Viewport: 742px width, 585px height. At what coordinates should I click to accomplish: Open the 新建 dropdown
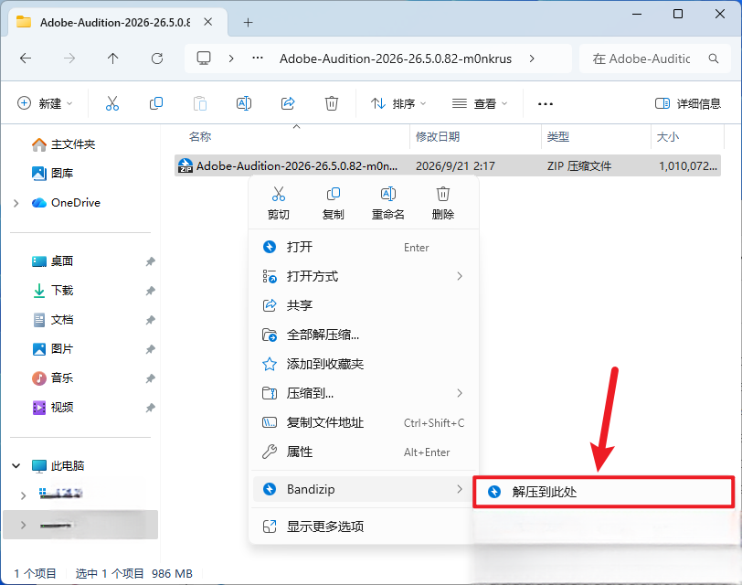pos(45,103)
